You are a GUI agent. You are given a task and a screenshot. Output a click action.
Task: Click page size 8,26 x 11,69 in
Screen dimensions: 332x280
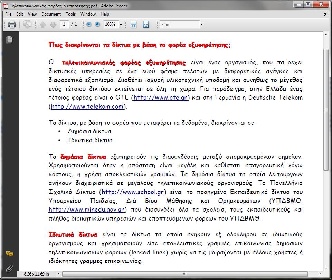tap(36, 274)
